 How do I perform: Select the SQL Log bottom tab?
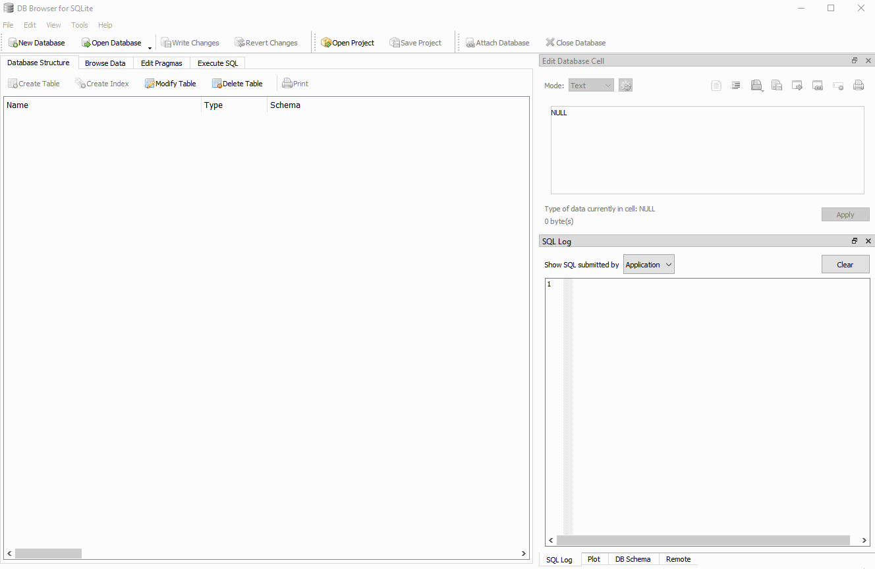pos(559,560)
